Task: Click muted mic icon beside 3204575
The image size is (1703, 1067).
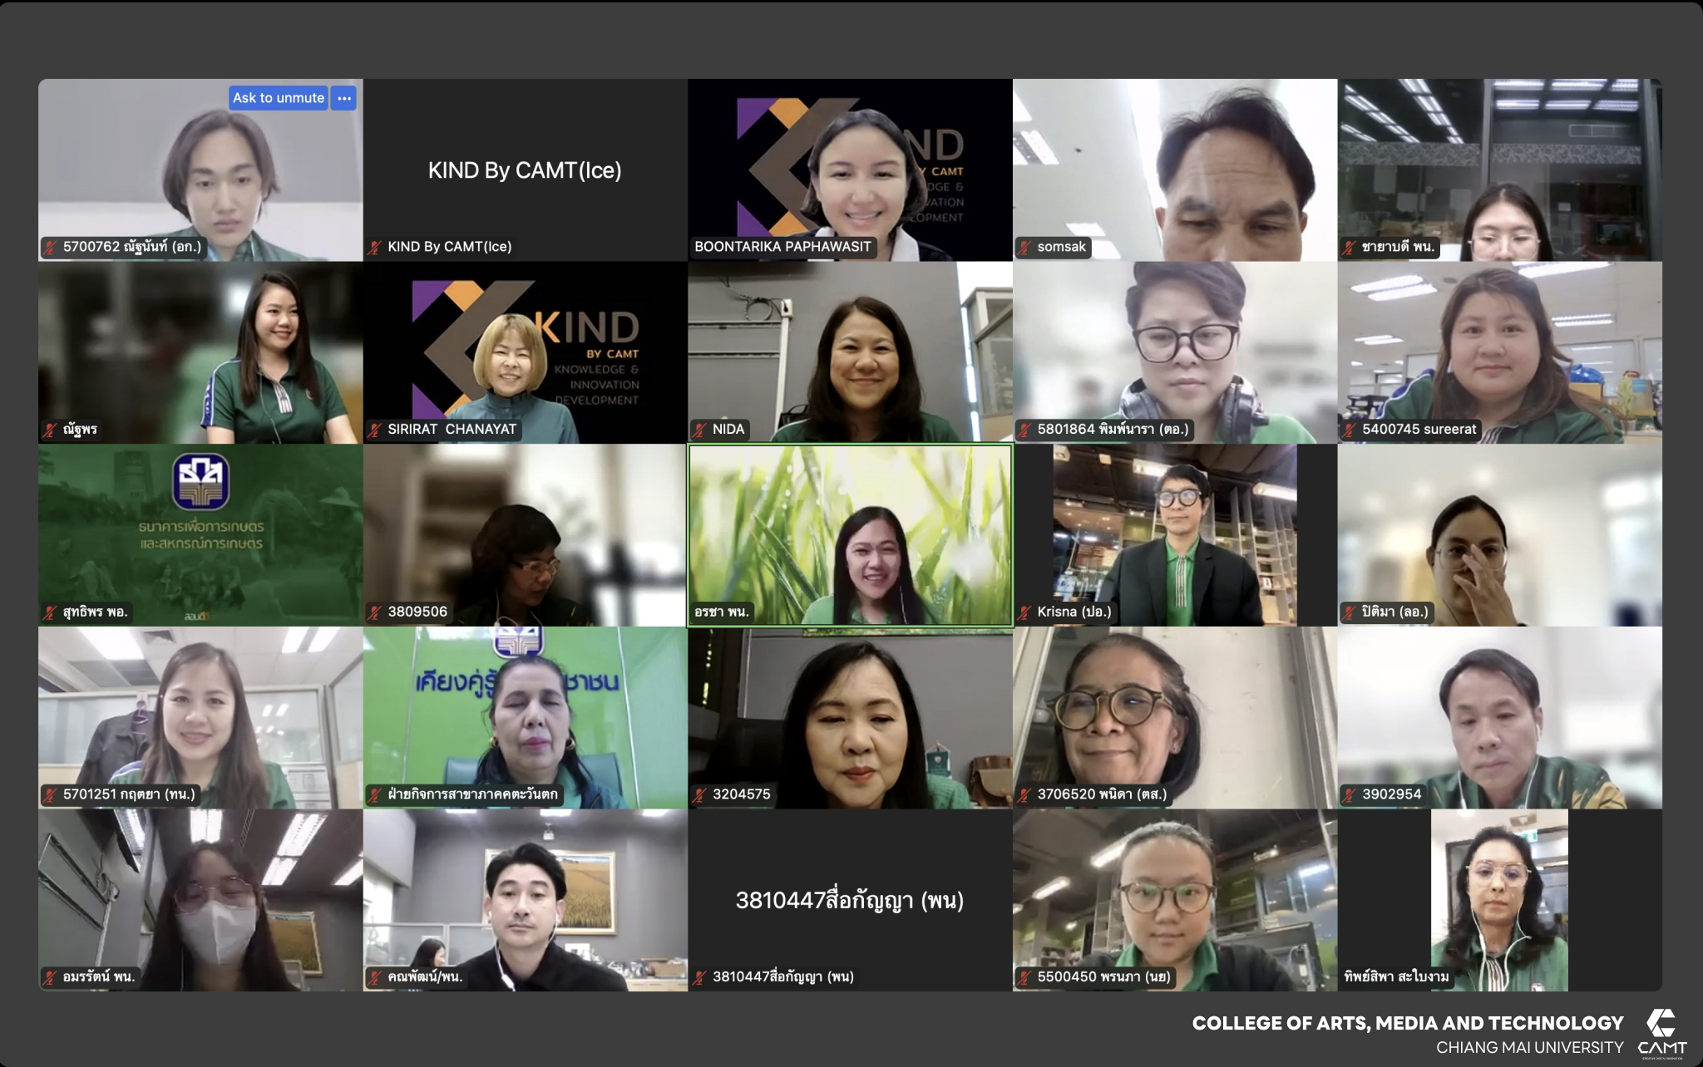Action: (701, 794)
